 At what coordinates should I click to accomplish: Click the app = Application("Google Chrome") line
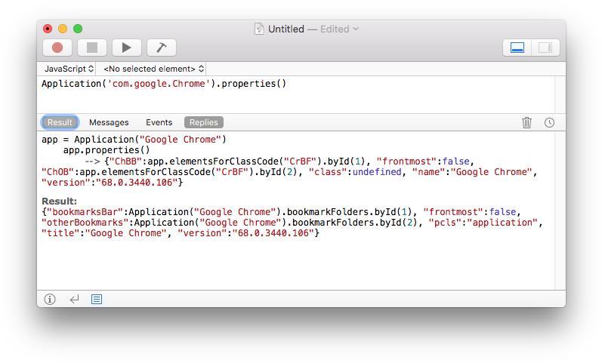click(134, 140)
